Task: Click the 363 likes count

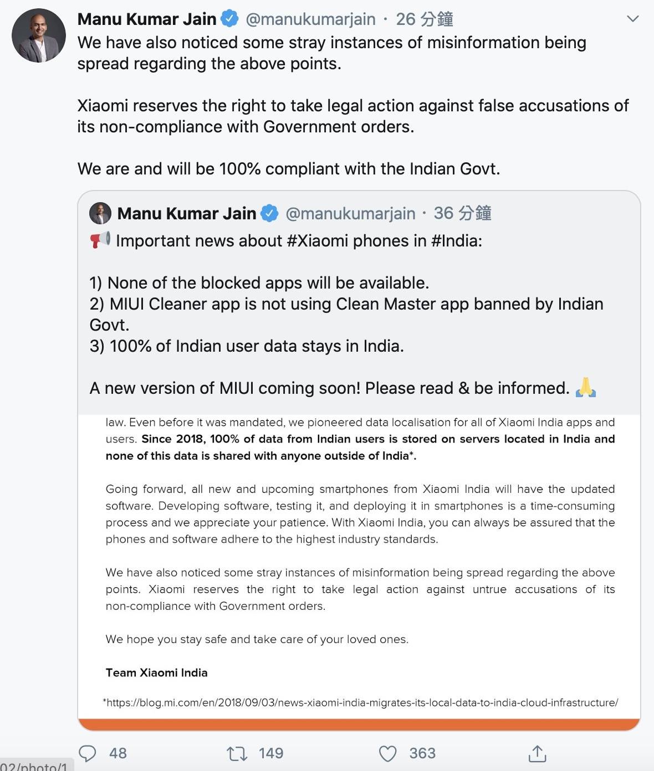Action: (422, 753)
